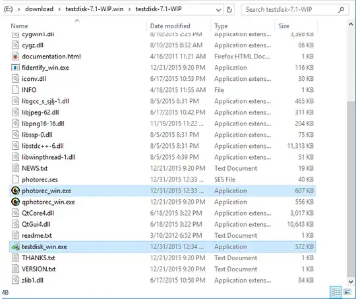Open the address bar history dropdown
Viewport: 356px width, 299px height.
tap(218, 10)
